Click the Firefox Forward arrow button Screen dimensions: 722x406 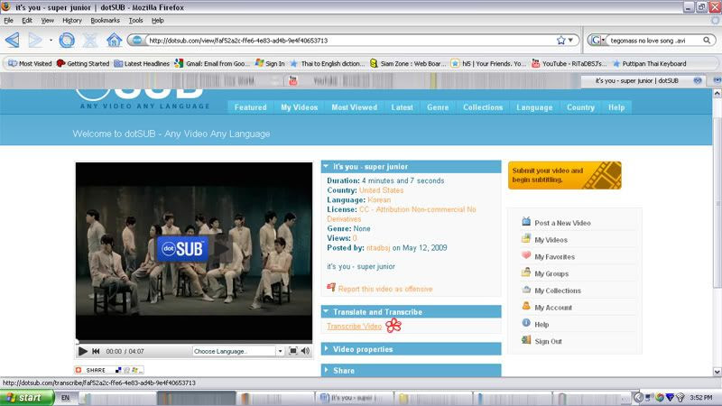pos(35,40)
